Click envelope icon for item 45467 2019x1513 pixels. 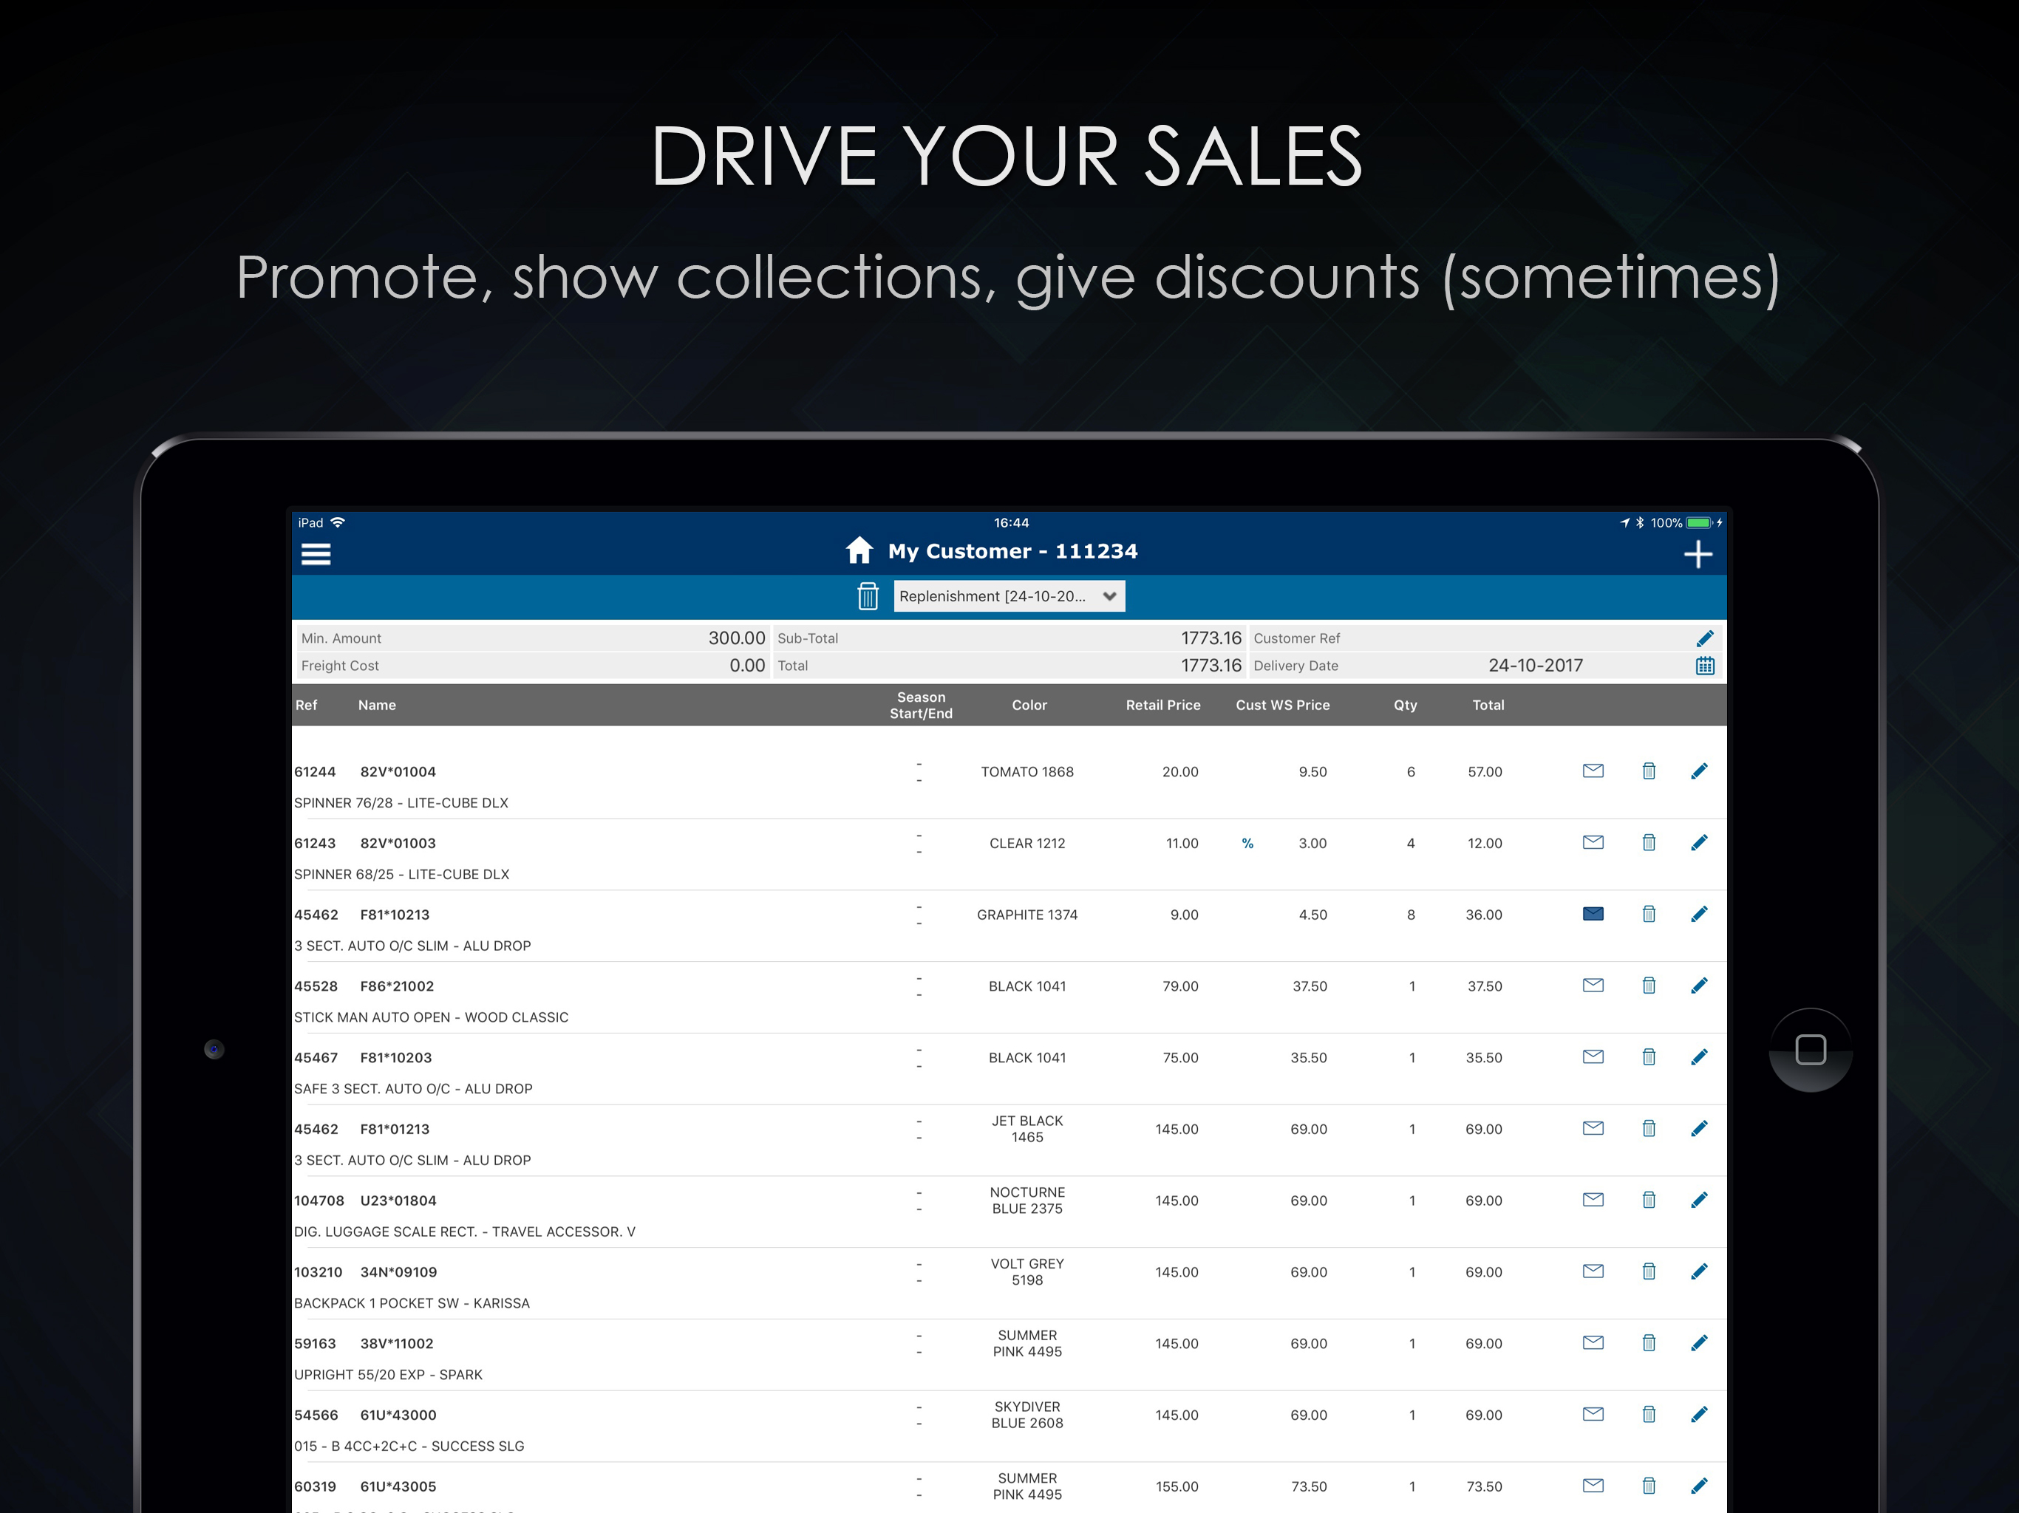tap(1593, 1056)
